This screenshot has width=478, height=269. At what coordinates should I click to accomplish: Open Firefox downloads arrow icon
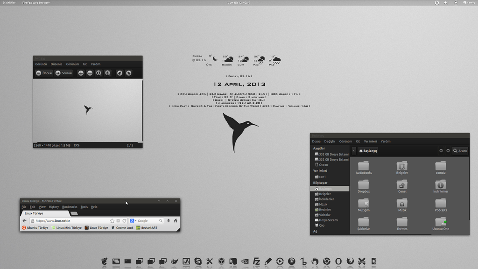169,220
